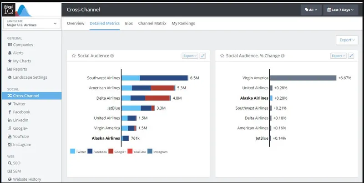
Task: Open Export menu on Social Audience chart
Action: 190,56
